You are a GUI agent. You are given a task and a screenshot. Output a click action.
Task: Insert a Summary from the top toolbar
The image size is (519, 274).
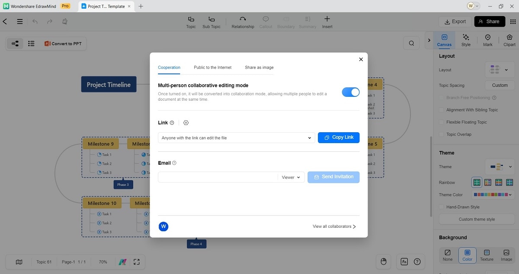tap(307, 22)
